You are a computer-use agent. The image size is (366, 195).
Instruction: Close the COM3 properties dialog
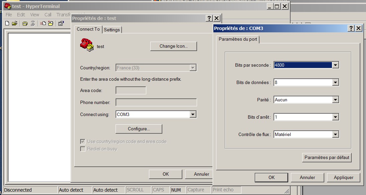[359, 28]
